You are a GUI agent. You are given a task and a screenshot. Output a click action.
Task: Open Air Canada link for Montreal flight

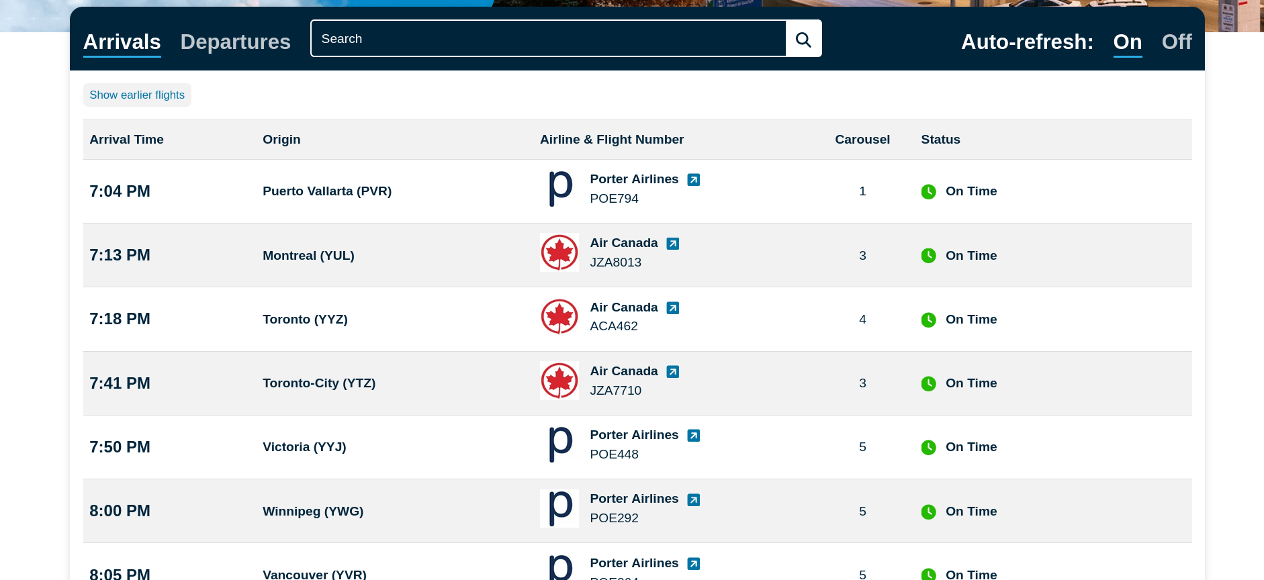tap(623, 243)
